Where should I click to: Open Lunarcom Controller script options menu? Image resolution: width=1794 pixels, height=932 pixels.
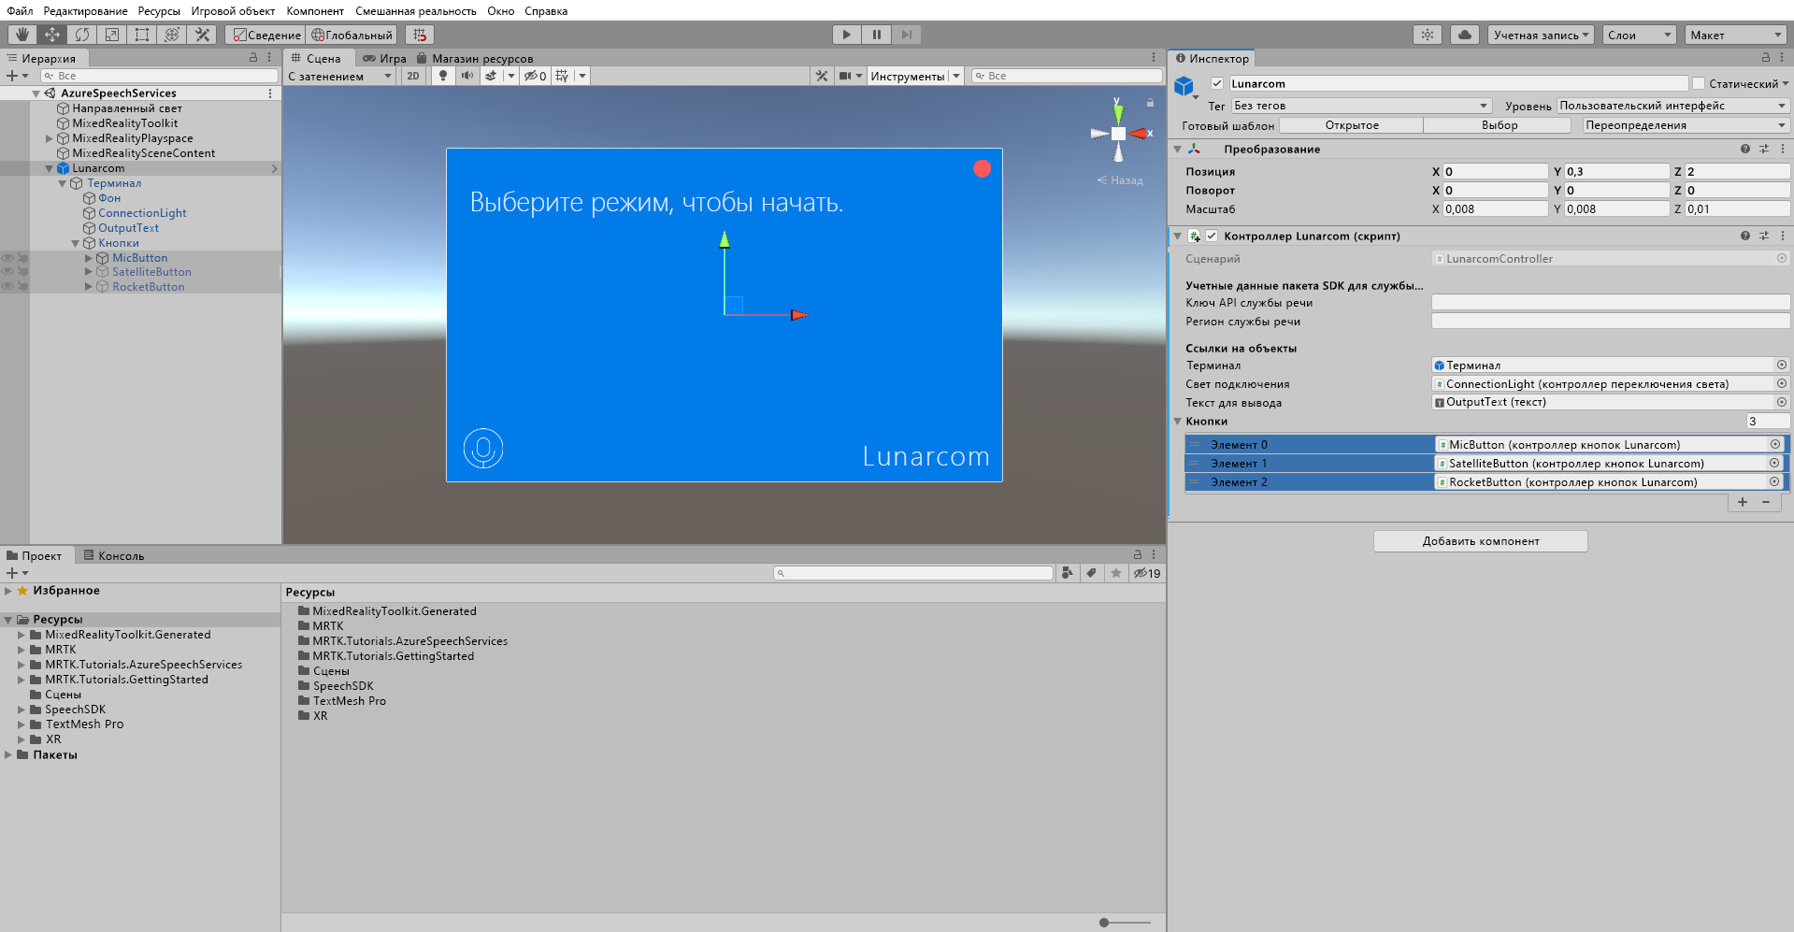pyautogui.click(x=1783, y=236)
